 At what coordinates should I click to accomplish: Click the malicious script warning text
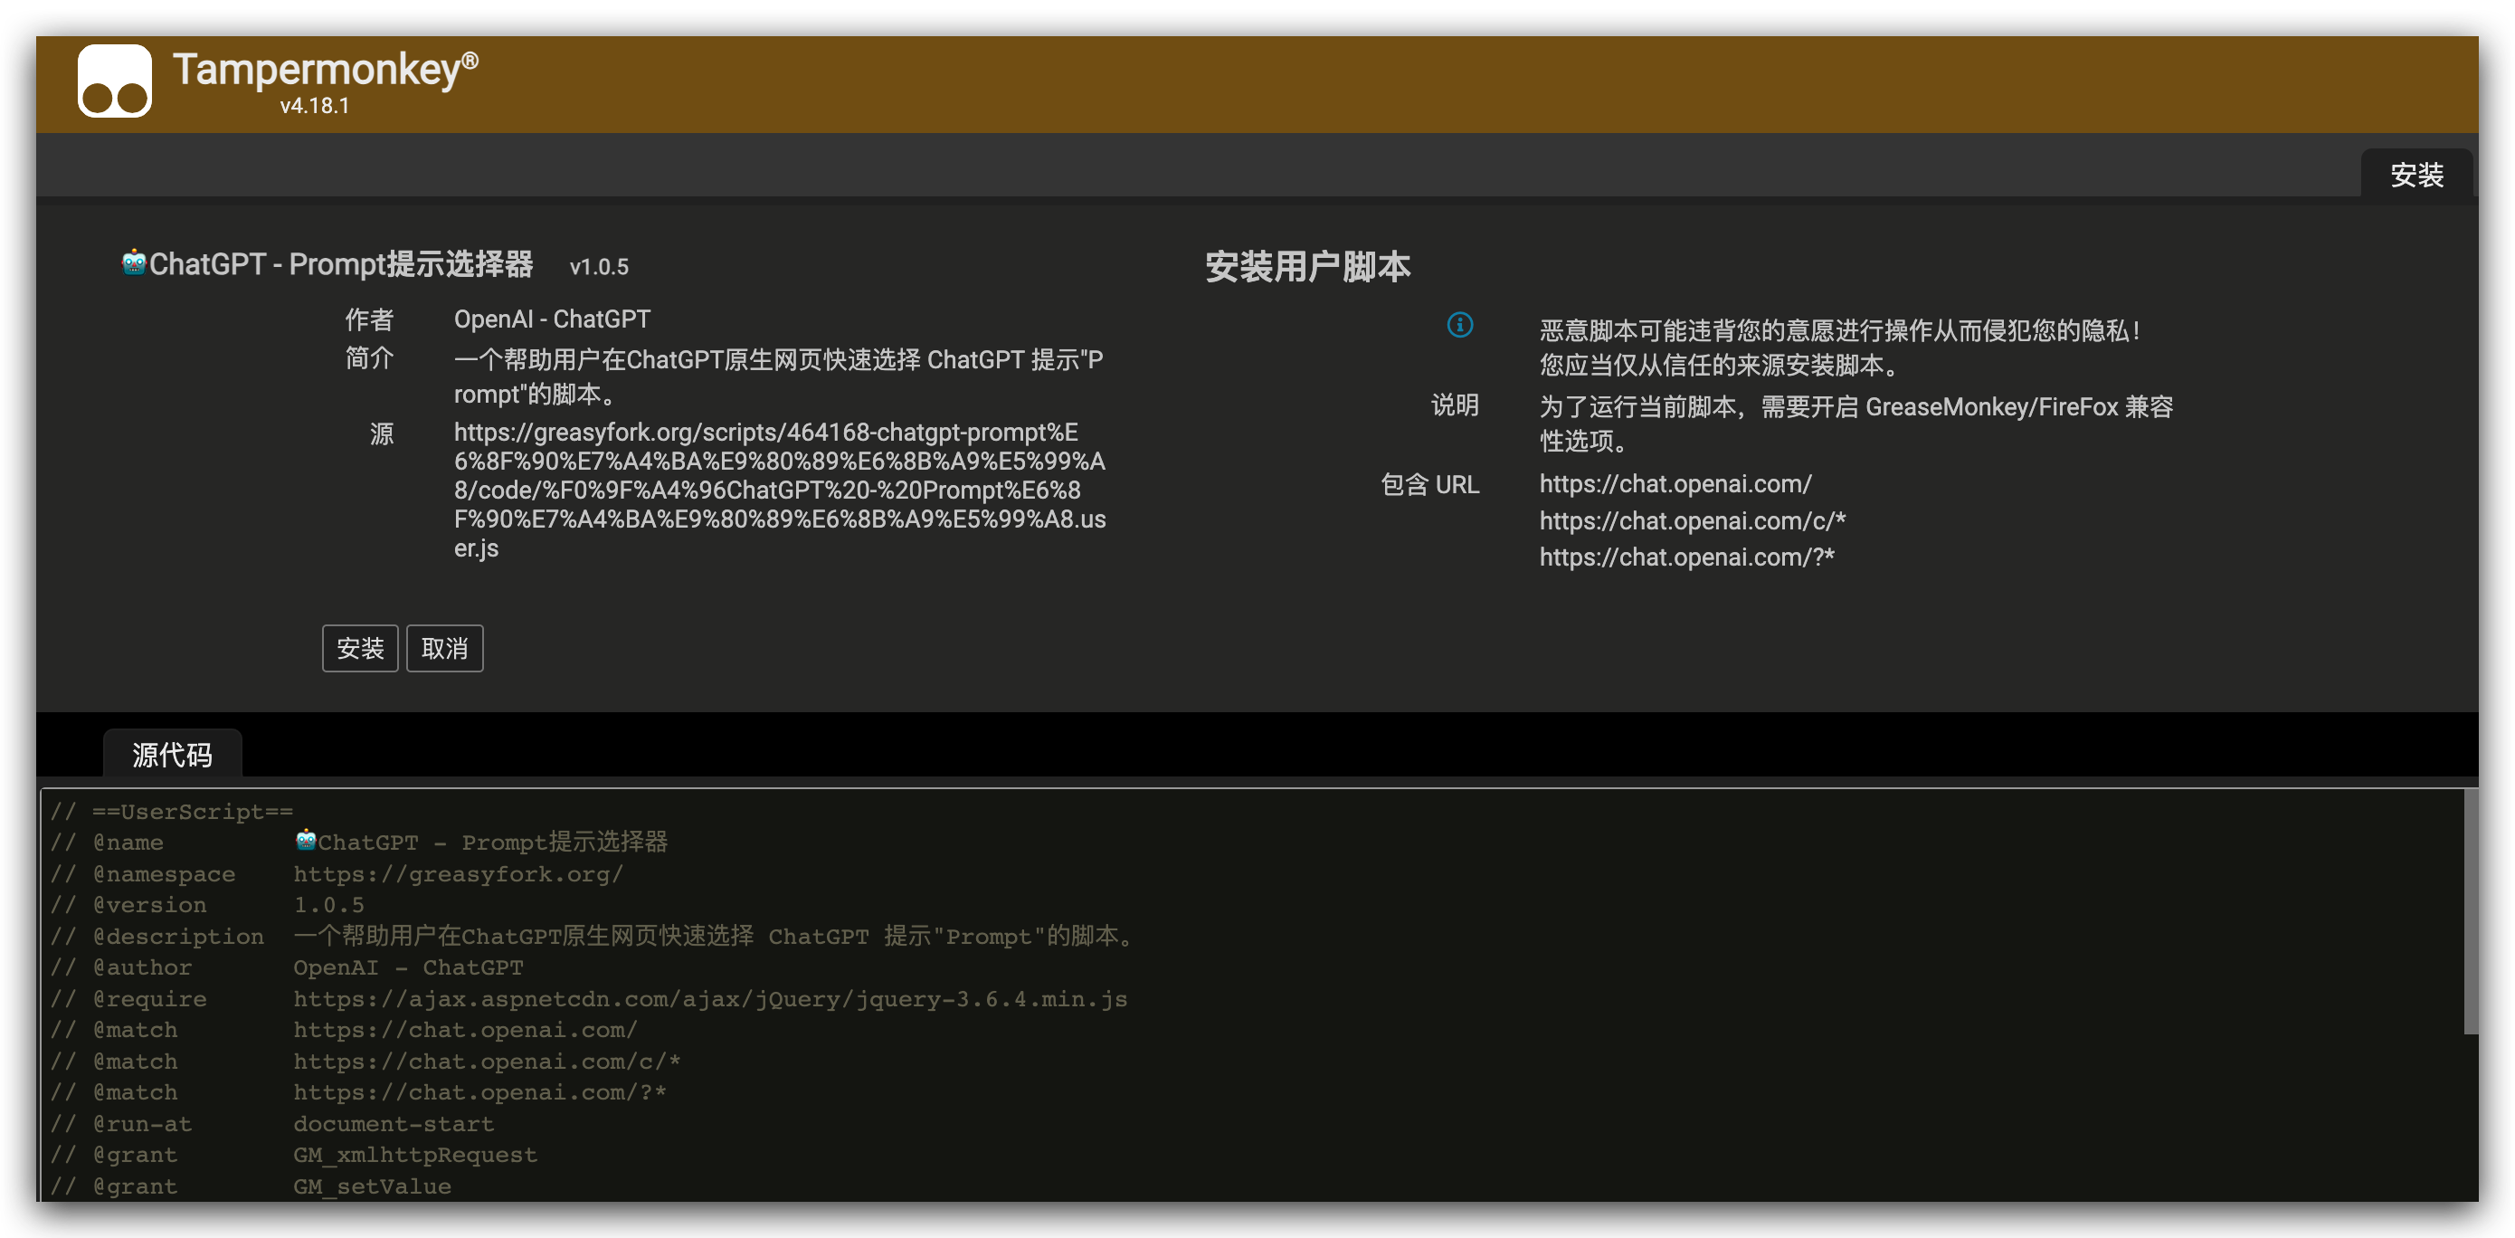[1839, 348]
